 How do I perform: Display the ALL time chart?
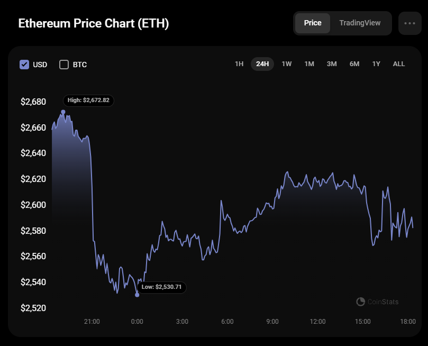(398, 63)
